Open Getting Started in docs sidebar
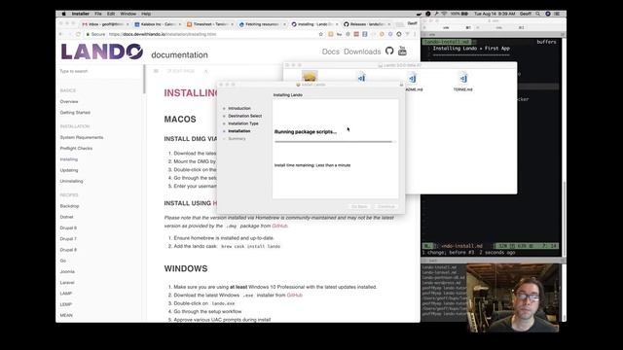 [75, 113]
